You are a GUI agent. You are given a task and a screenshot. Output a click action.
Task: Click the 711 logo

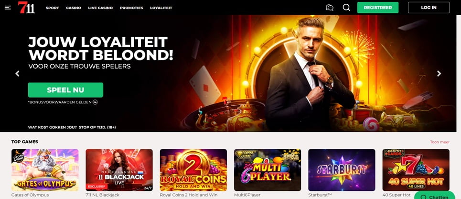(26, 8)
